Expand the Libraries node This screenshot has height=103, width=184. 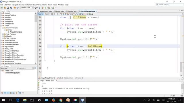(3, 36)
